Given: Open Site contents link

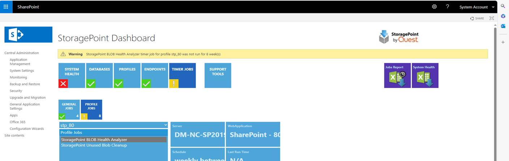Looking at the screenshot, I should (x=14, y=135).
